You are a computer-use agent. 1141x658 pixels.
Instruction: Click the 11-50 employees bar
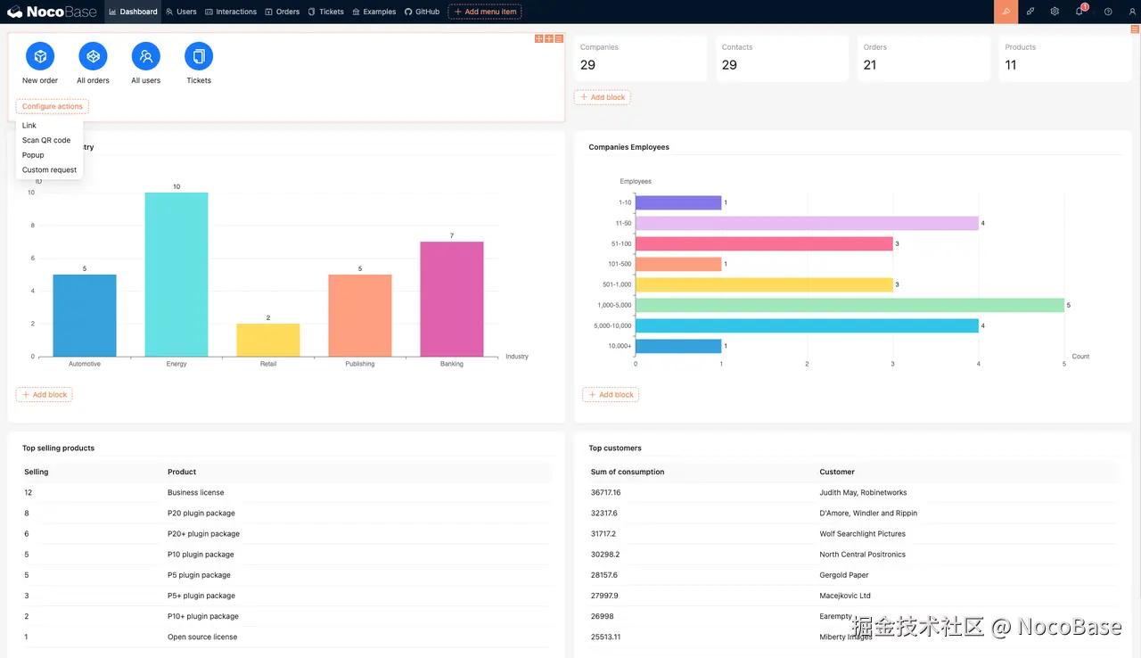pos(807,223)
